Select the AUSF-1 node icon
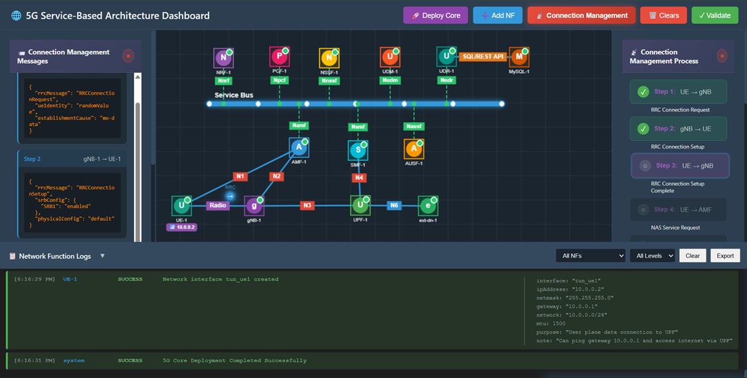Viewport: 747px width, 378px height. tap(414, 149)
